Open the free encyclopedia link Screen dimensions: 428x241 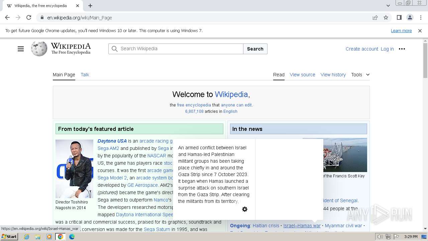pyautogui.click(x=194, y=105)
